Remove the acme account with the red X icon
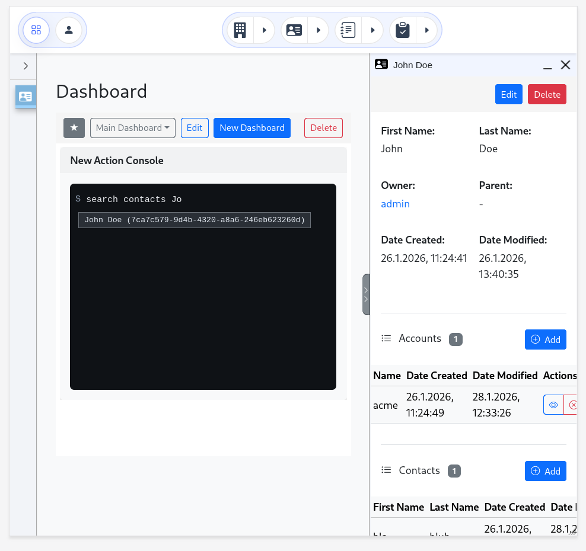This screenshot has height=551, width=586. pyautogui.click(x=571, y=405)
